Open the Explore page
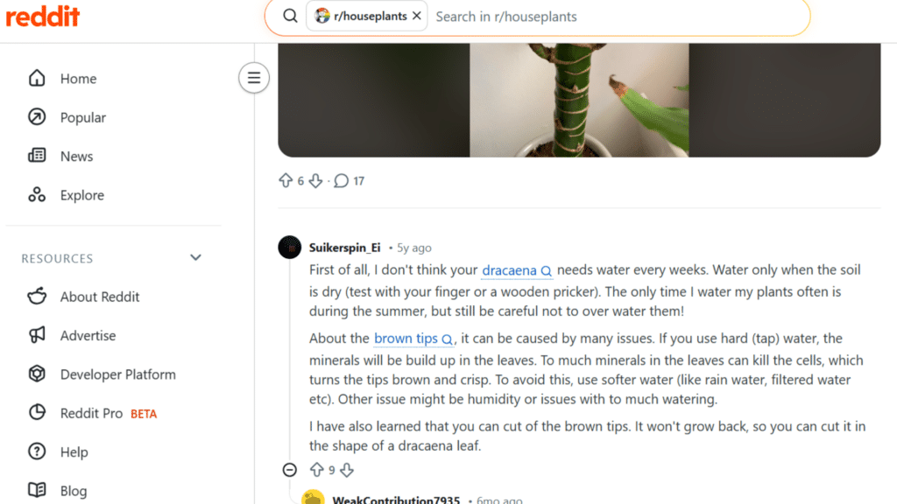The width and height of the screenshot is (897, 504). pyautogui.click(x=81, y=194)
